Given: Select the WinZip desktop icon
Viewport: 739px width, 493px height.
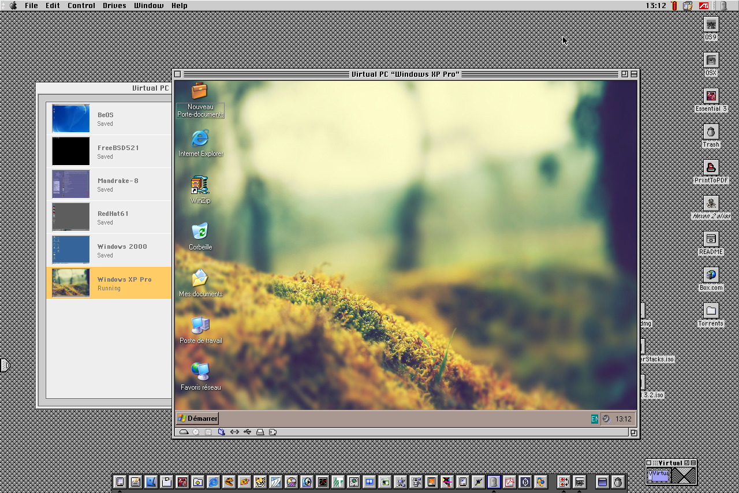Looking at the screenshot, I should point(200,190).
